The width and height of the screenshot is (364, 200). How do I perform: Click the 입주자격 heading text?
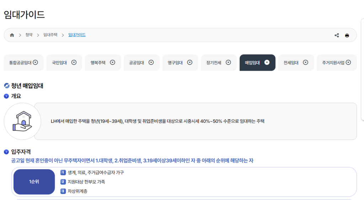pos(21,152)
